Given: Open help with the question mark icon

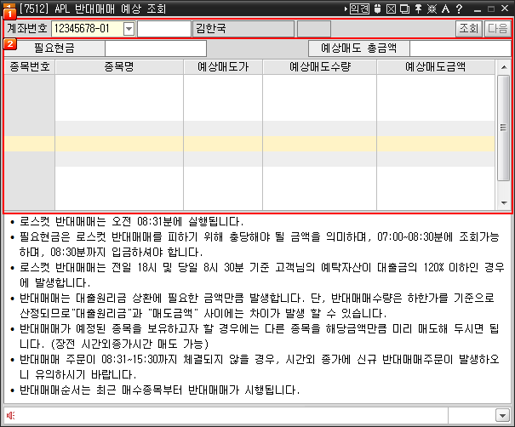Looking at the screenshot, I should click(459, 9).
